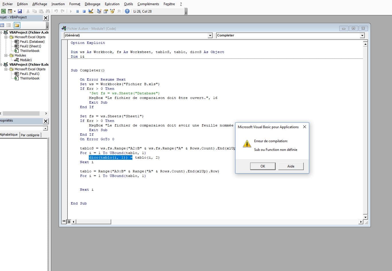The image size is (392, 271).
Task: Open the Débogage menu
Action: (92, 4)
